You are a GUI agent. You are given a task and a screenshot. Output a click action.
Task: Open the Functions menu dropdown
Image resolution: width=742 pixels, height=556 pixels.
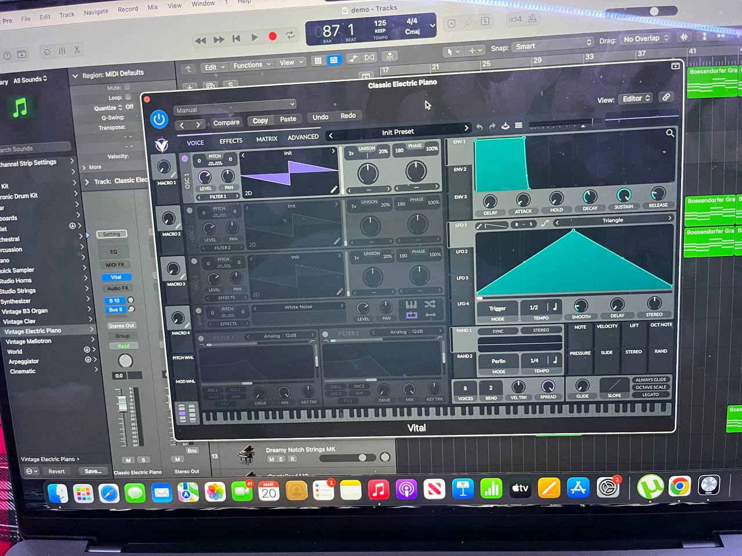252,65
